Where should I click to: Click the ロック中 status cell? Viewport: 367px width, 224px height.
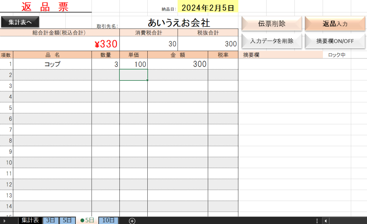point(336,55)
